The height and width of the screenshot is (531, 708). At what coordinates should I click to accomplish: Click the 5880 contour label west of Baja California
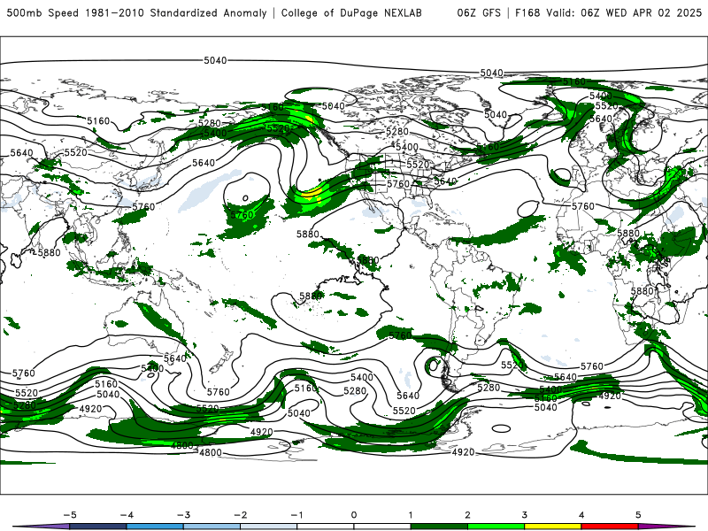308,235
